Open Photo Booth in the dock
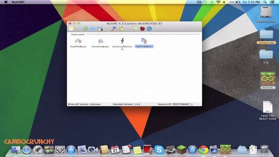The width and height of the screenshot is (279, 157). point(148,150)
